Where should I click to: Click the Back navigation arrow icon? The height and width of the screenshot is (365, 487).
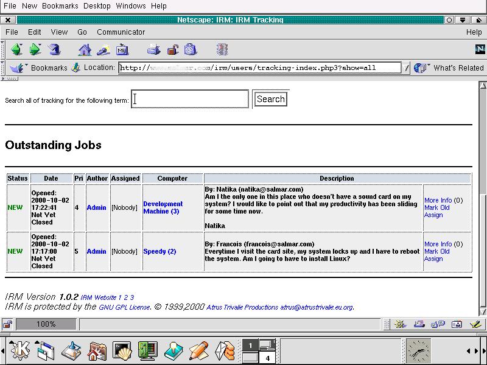[x=16, y=49]
